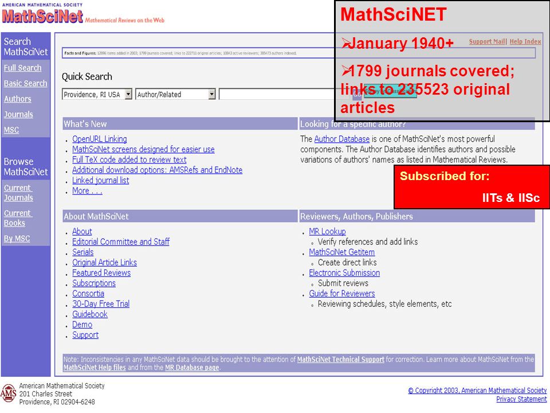550x413 pixels.
Task: Open the Journals link under Search MathSciNet
Action: point(18,114)
